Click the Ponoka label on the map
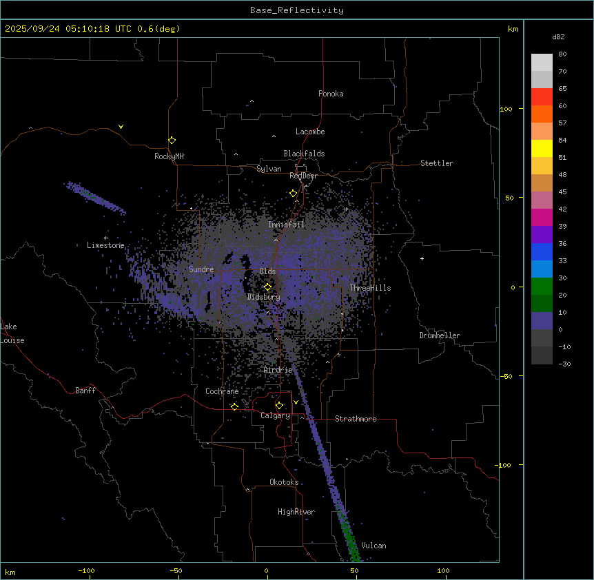 coord(331,94)
